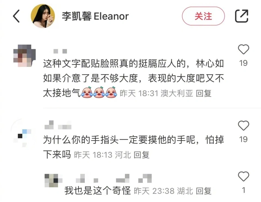Select the comment text about 贴脸照
This screenshot has width=261, height=202.
133,78
